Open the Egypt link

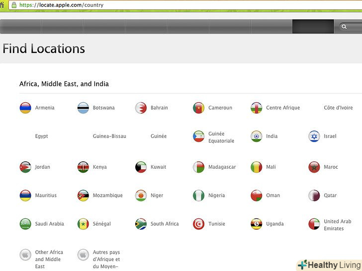pyautogui.click(x=42, y=136)
